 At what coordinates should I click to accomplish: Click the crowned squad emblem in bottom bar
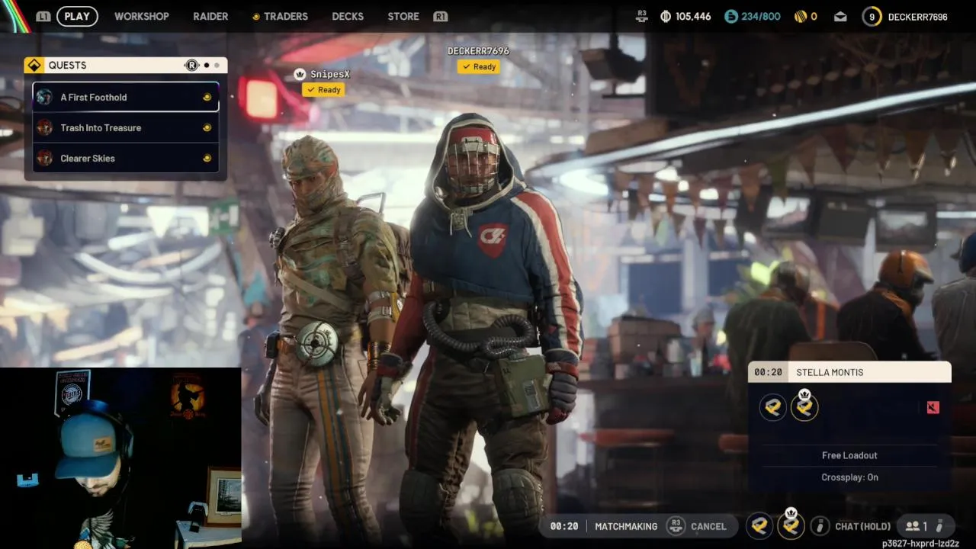coord(791,525)
